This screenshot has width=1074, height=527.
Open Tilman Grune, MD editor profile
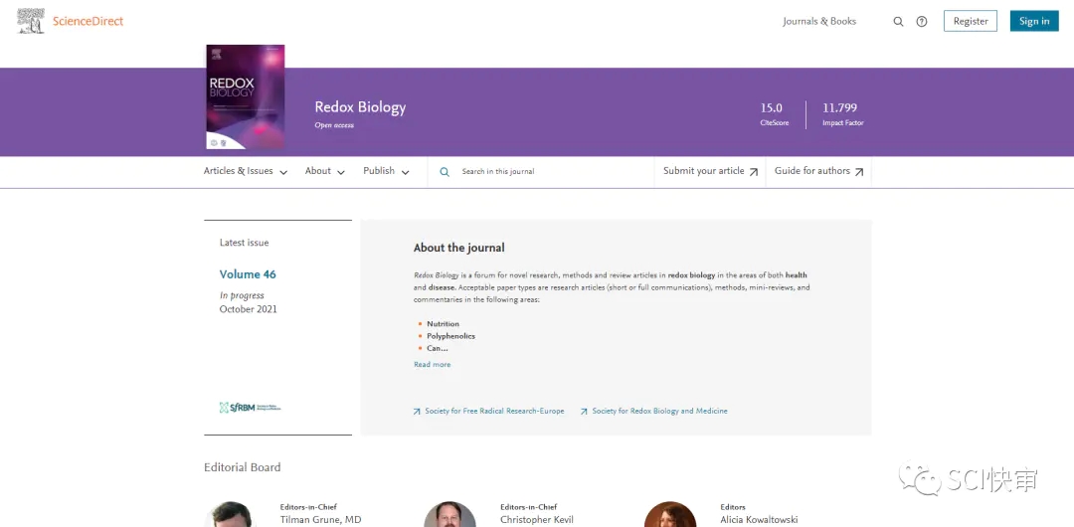coord(320,520)
